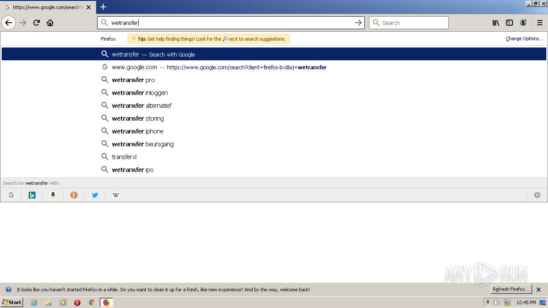Choose 'wetransfer inloggen' suggestion

(x=274, y=93)
